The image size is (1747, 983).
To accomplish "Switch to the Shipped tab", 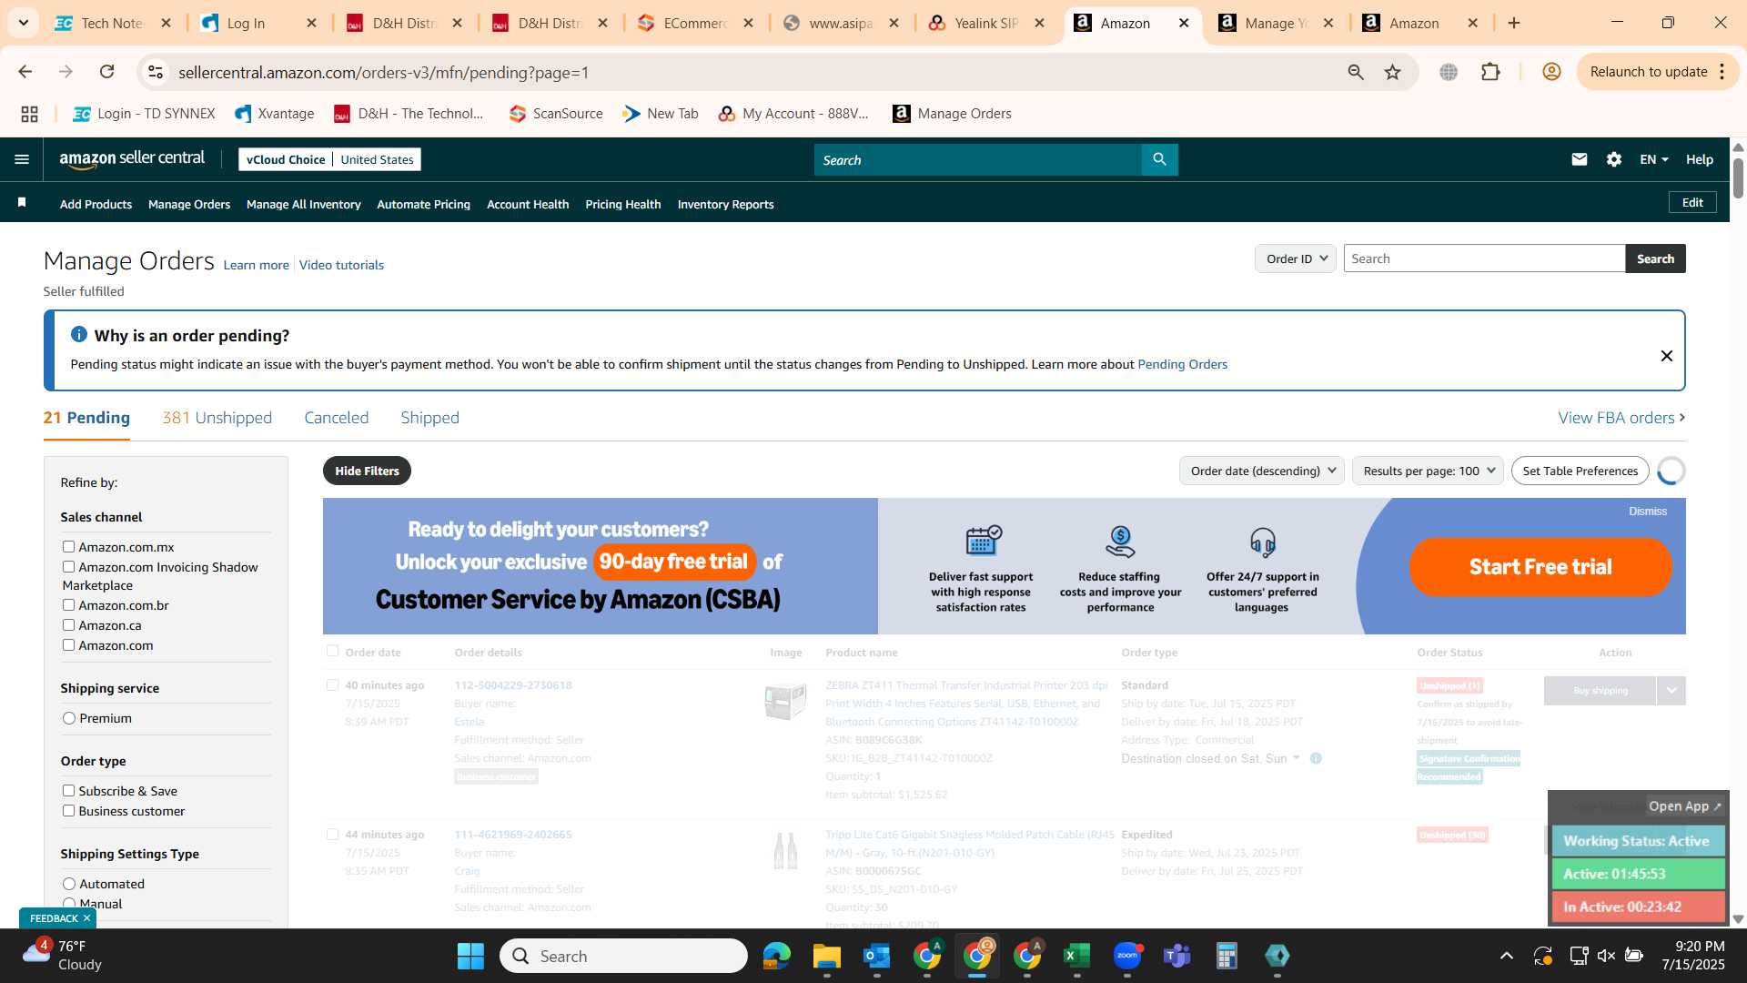I will point(429,418).
